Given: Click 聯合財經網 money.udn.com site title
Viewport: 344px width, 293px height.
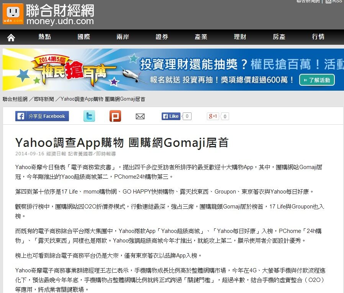Looking at the screenshot, I should click(x=60, y=14).
